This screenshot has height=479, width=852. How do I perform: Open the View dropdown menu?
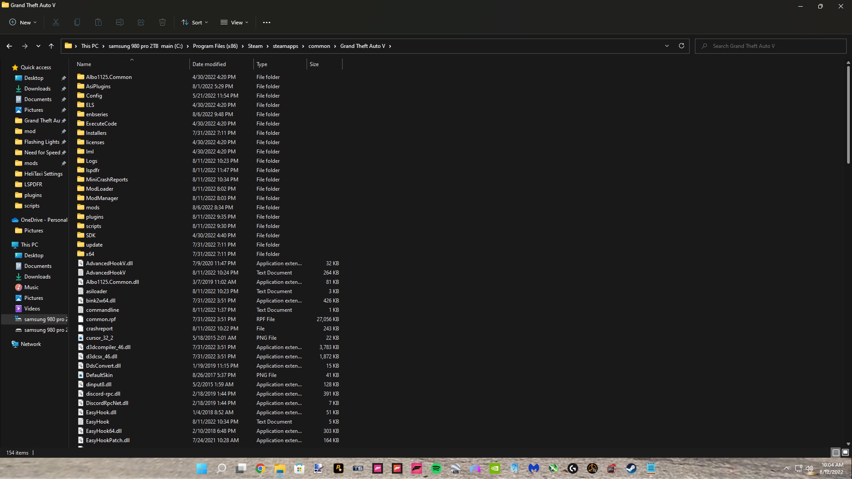tap(234, 22)
